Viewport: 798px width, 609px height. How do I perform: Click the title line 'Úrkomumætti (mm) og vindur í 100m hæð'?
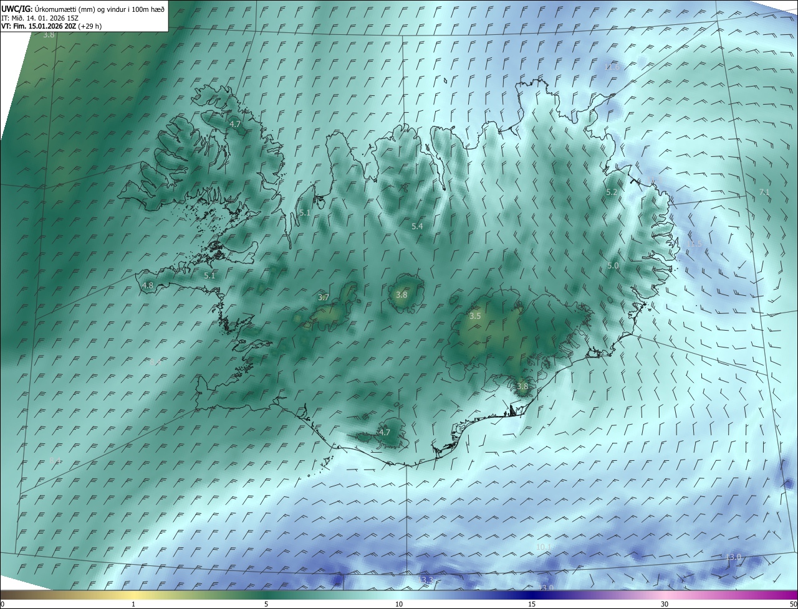(100, 9)
